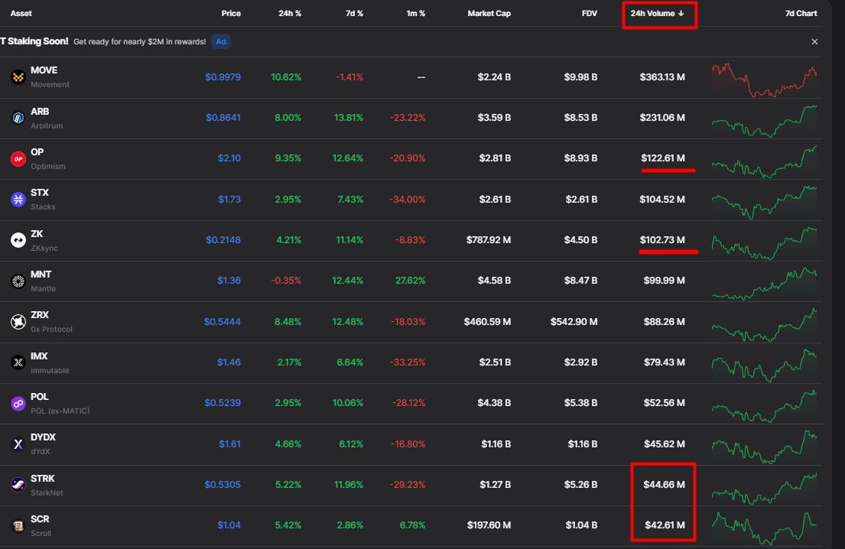Click the DYDX coin icon
The image size is (845, 549).
pos(18,444)
